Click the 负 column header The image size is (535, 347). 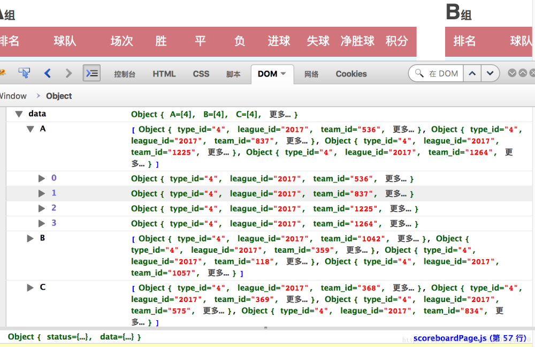coord(240,41)
